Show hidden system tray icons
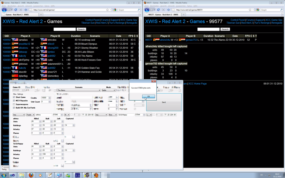Screen dimensions: 285x178 coord(266,175)
